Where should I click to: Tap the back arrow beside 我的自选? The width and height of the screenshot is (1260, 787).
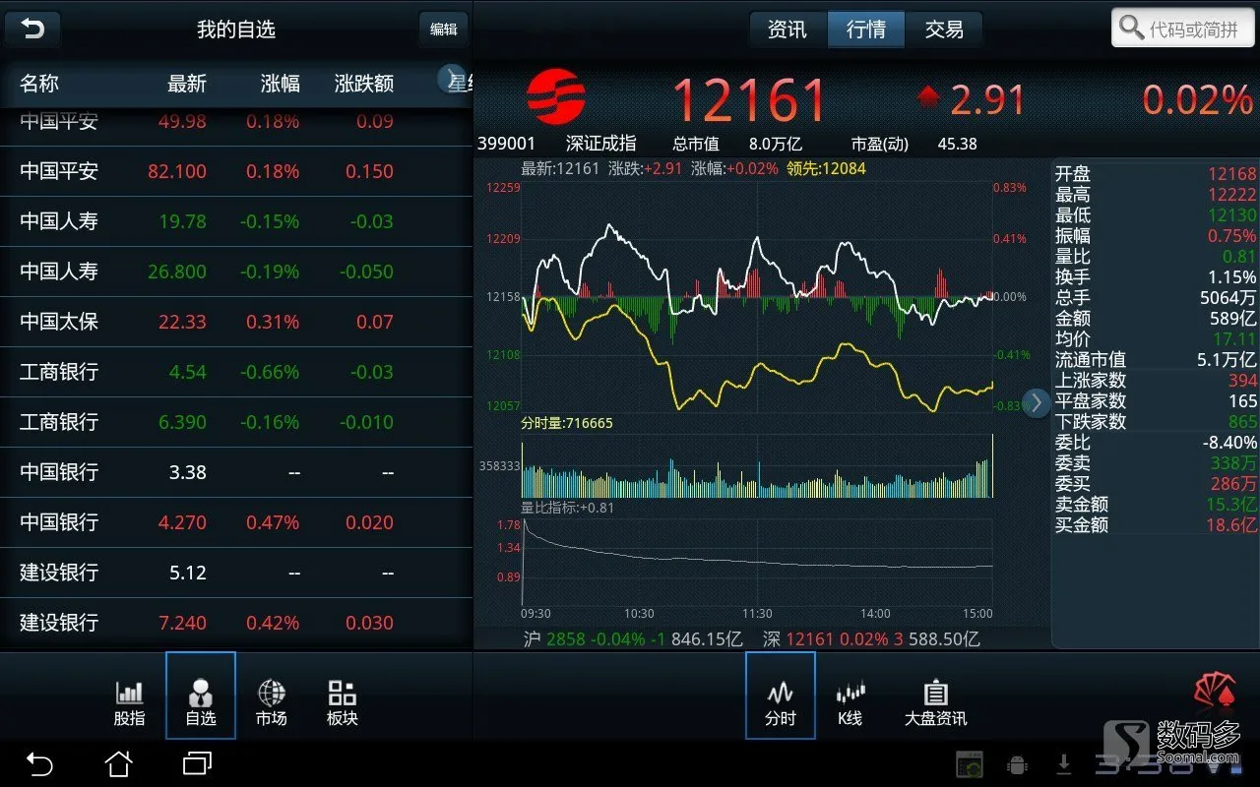[x=32, y=29]
